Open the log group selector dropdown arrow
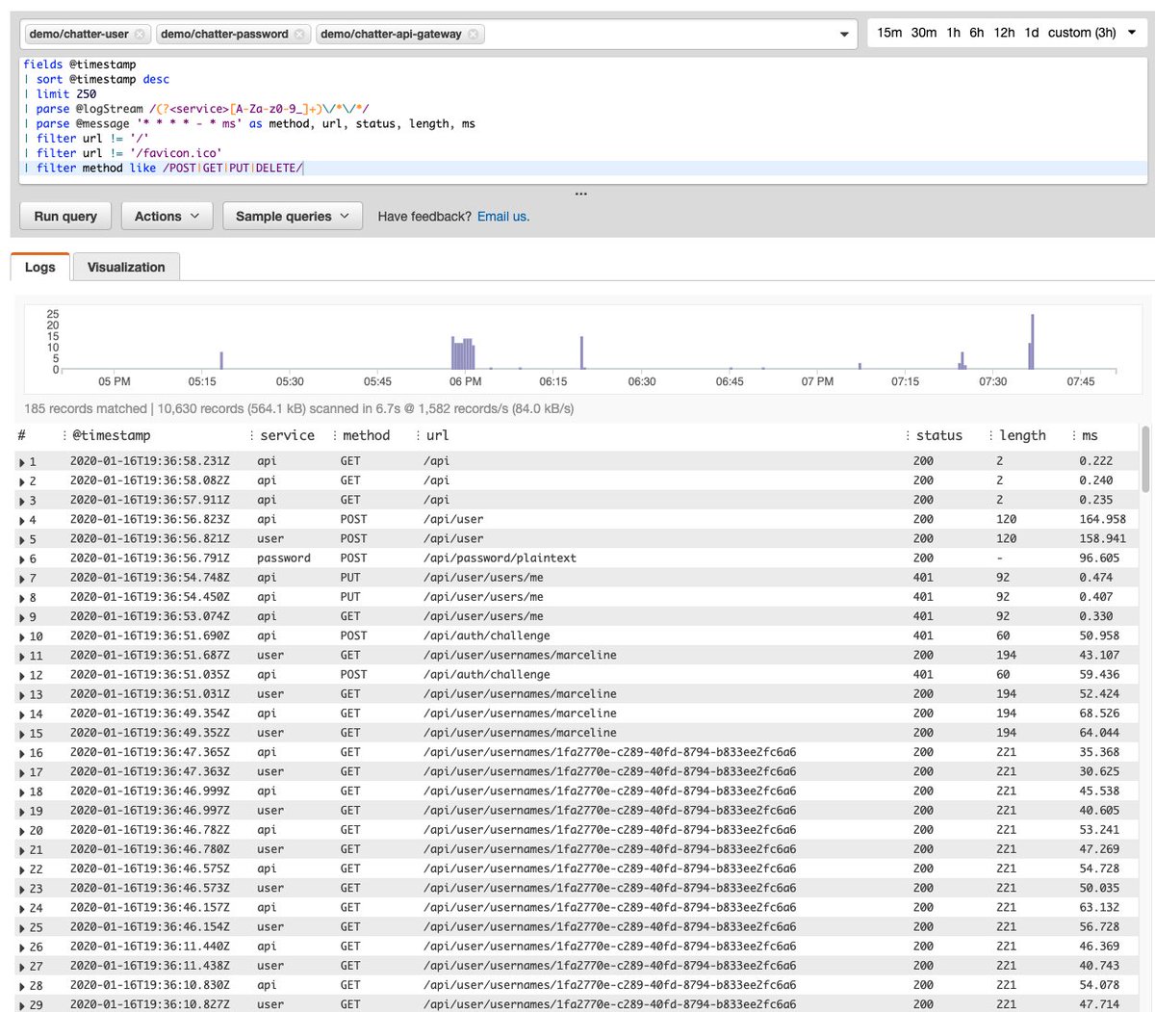Screen dimensions: 1155x1012 [x=844, y=35]
